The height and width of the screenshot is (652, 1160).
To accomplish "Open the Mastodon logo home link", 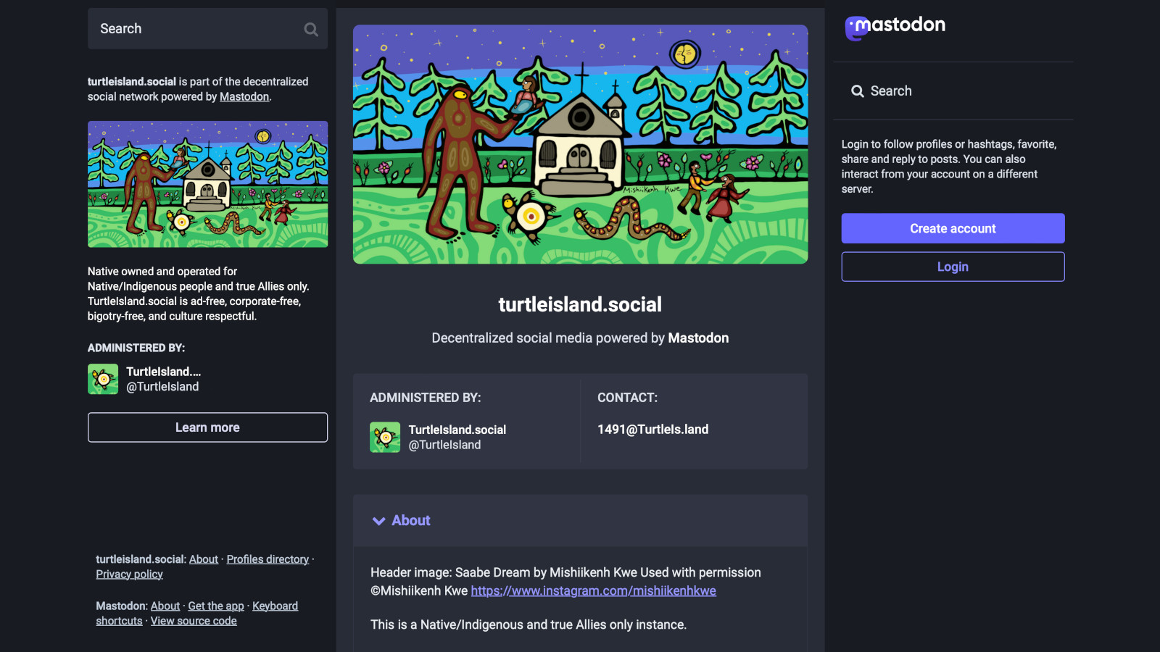I will (895, 28).
